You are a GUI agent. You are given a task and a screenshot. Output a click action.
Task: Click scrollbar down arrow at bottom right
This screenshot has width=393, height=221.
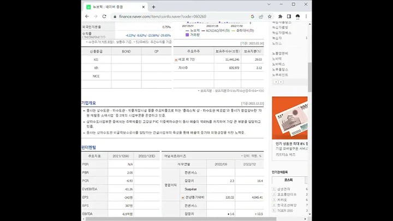tap(310, 214)
